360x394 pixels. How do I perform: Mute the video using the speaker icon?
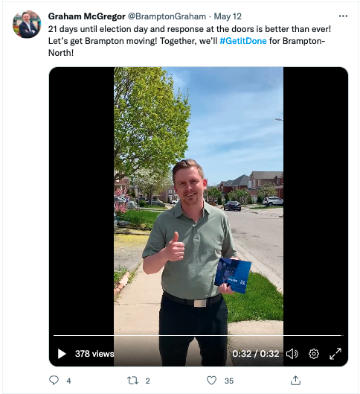pyautogui.click(x=292, y=354)
